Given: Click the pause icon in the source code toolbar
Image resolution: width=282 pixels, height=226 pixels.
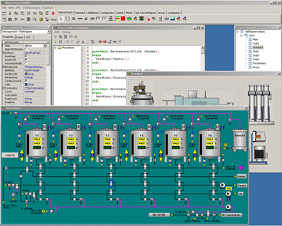Looking at the screenshot, I should click(x=61, y=42).
